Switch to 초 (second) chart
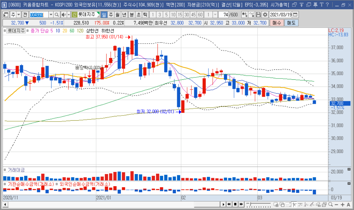The width and height of the screenshot is (354, 210). pos(138,15)
